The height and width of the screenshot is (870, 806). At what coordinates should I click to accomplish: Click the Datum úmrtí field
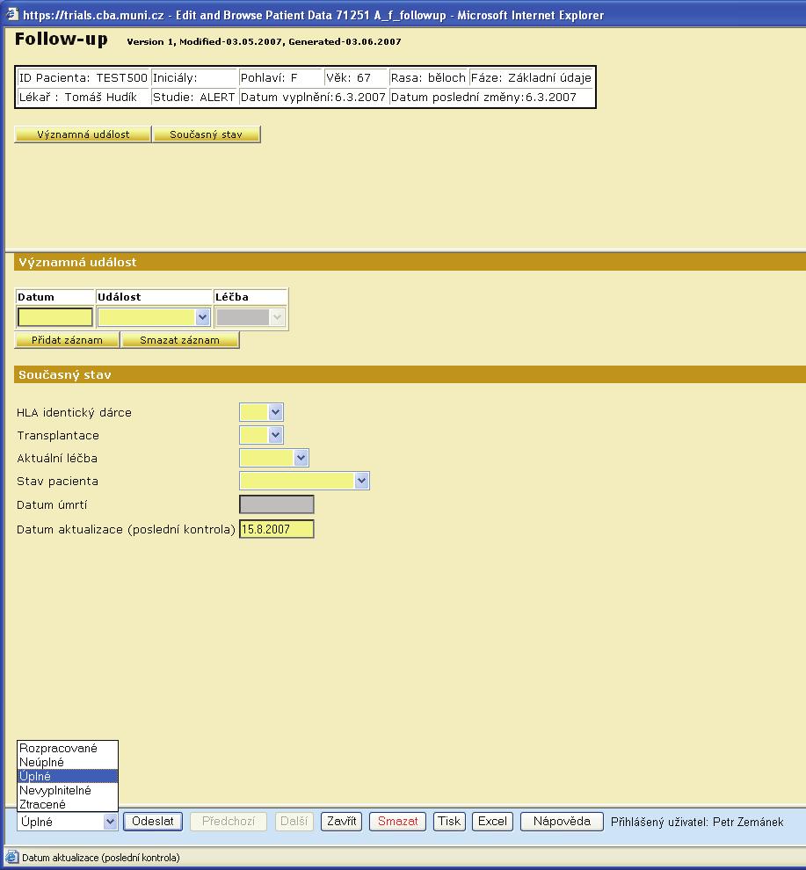point(277,504)
